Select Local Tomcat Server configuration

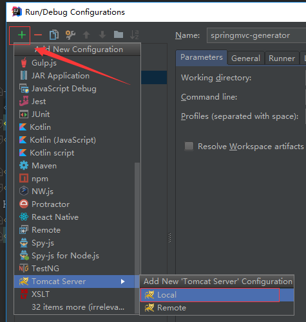217,295
